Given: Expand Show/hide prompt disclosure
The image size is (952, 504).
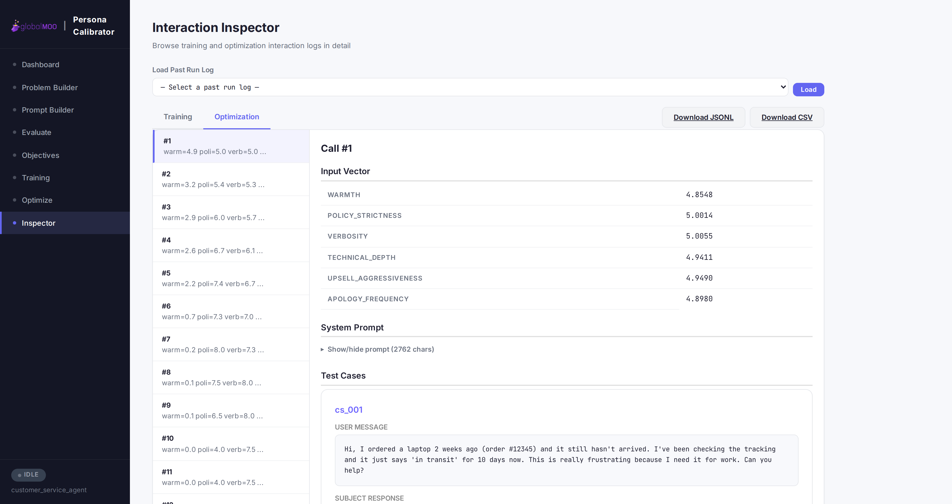Looking at the screenshot, I should (x=377, y=349).
